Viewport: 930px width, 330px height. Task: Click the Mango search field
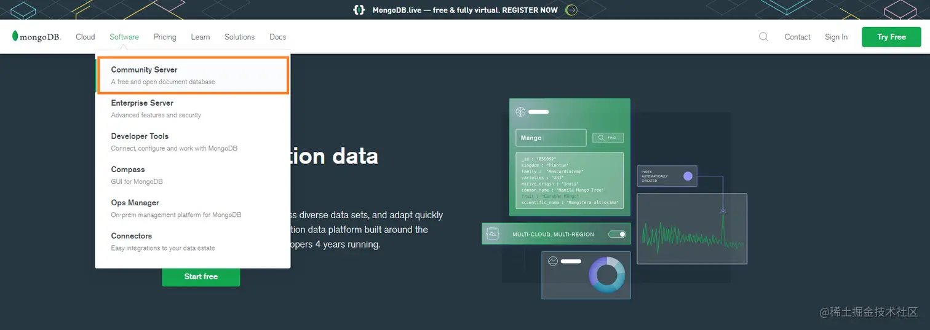point(550,138)
